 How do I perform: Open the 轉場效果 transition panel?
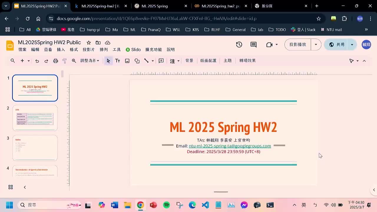click(247, 61)
